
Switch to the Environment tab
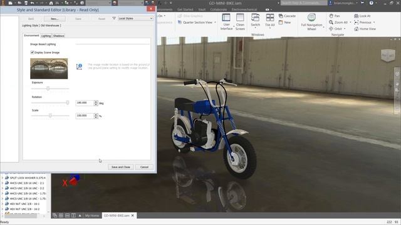pyautogui.click(x=31, y=36)
